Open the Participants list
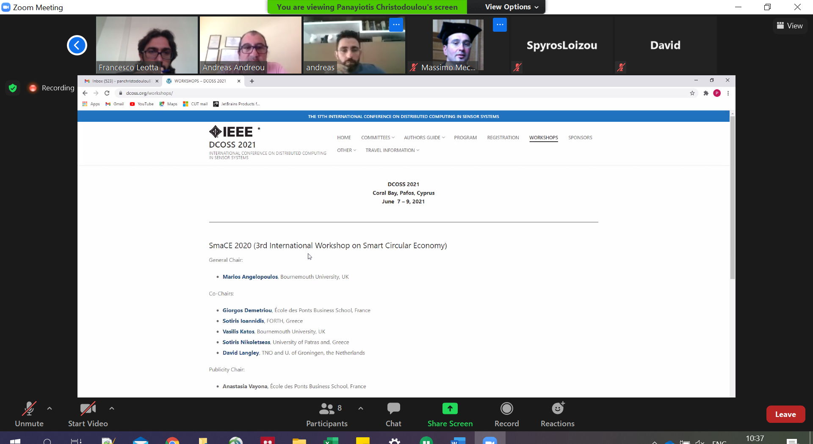813x444 pixels. point(326,414)
